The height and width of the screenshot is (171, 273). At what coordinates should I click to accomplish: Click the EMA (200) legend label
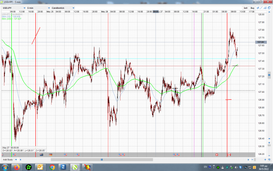11,19
